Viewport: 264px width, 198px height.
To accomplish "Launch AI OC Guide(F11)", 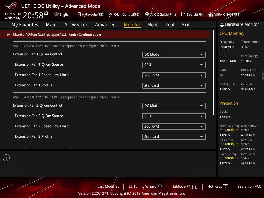I will click(x=160, y=14).
